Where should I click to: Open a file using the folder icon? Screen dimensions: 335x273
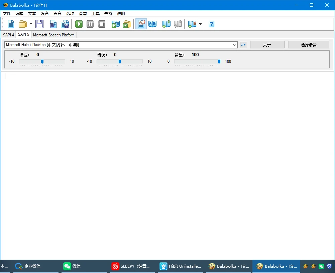click(23, 24)
